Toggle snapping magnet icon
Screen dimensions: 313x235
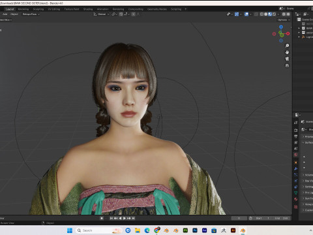click(121, 14)
